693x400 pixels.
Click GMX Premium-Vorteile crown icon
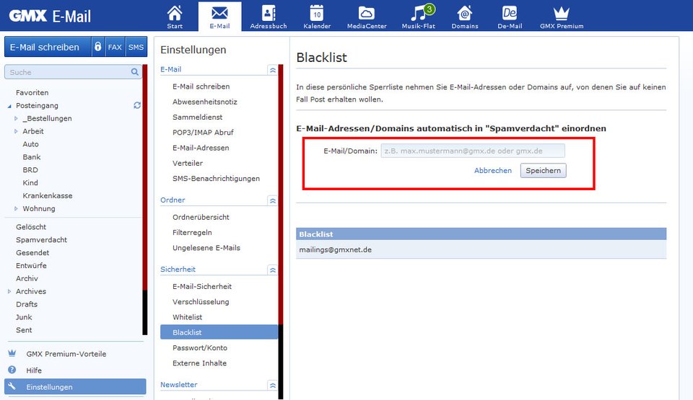pyautogui.click(x=12, y=353)
